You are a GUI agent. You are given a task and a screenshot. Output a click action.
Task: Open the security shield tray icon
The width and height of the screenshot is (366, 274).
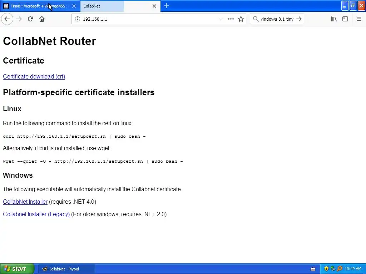click(326, 269)
